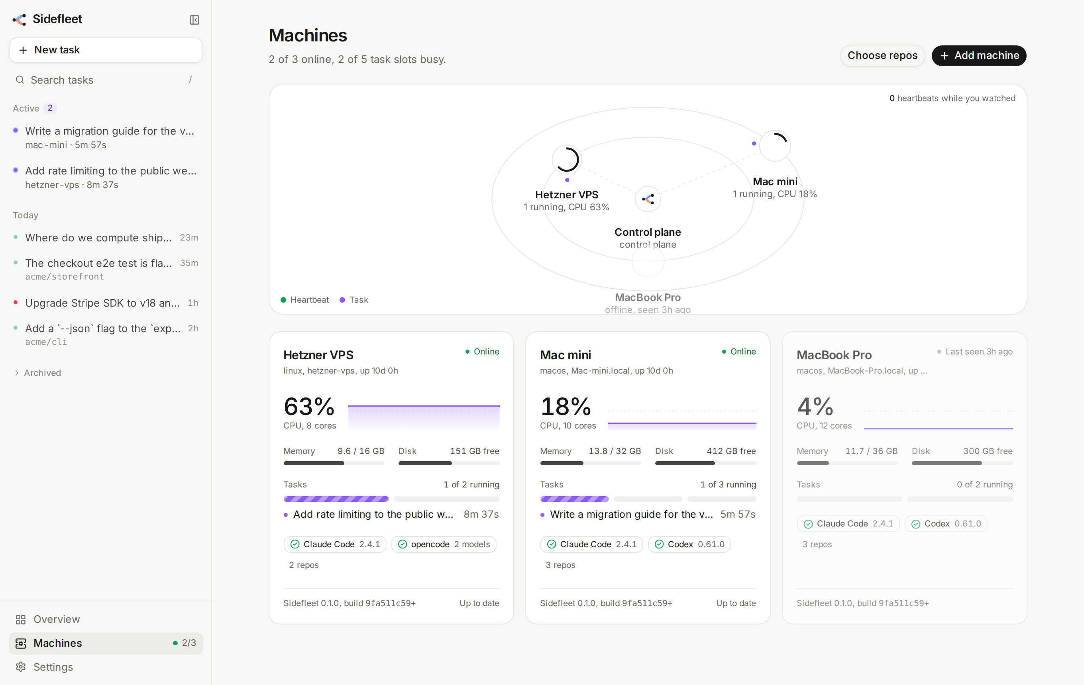This screenshot has height=685, width=1084.
Task: Click Hetzner VPS busy task slot bar
Action: pyautogui.click(x=336, y=499)
